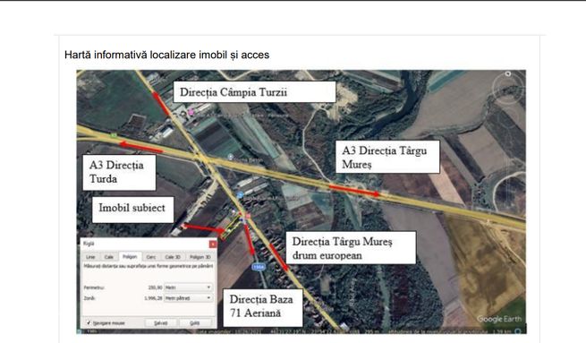Click the 'A3 Direcția Târgu Mureș' label
The image size is (586, 343).
[x=387, y=157]
